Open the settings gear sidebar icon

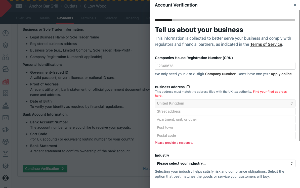tap(6, 166)
